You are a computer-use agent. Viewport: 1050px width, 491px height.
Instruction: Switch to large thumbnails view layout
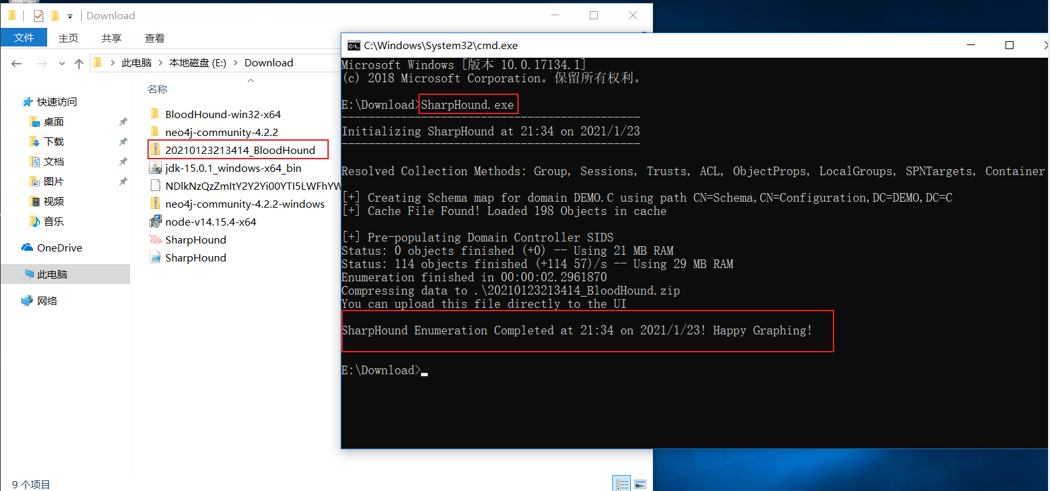pyautogui.click(x=640, y=484)
